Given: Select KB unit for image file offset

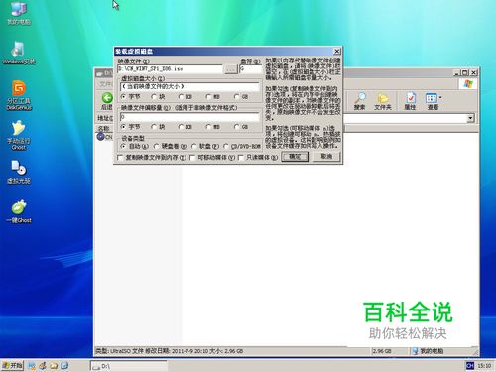Looking at the screenshot, I should point(181,127).
